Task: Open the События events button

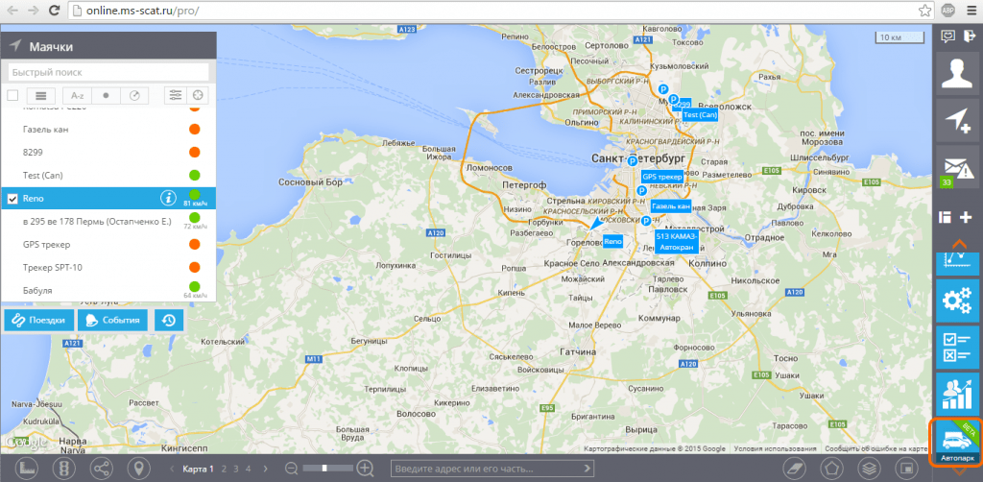Action: (113, 321)
